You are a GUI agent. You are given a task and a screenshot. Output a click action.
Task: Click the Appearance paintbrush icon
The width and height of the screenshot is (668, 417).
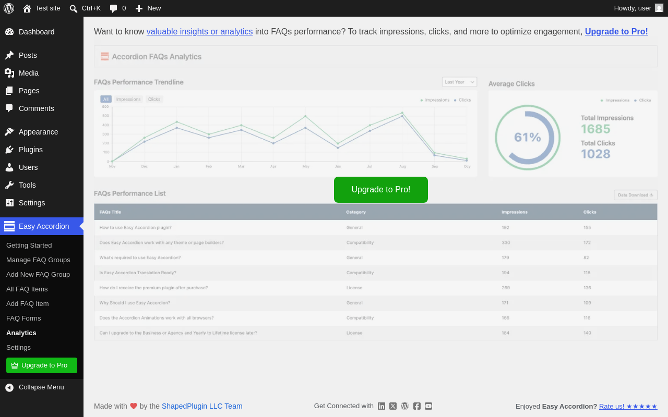(9, 132)
